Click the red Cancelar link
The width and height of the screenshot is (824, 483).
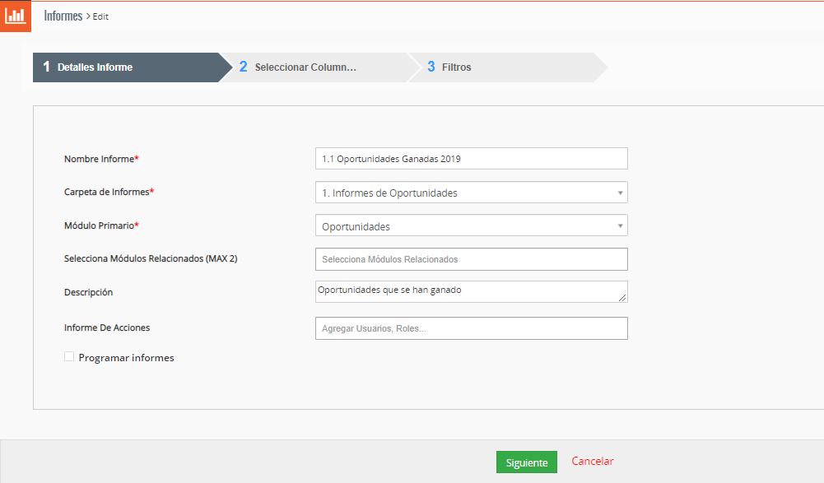(x=593, y=462)
